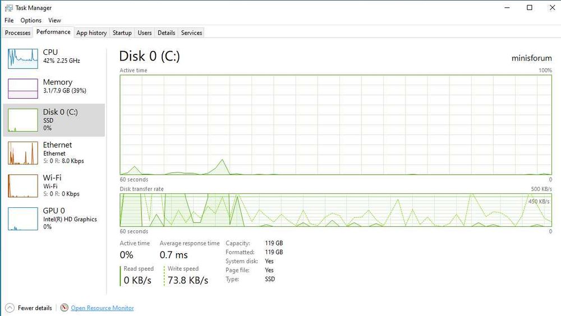Click the Wi-Fi activity graph thumbnail

click(23, 185)
